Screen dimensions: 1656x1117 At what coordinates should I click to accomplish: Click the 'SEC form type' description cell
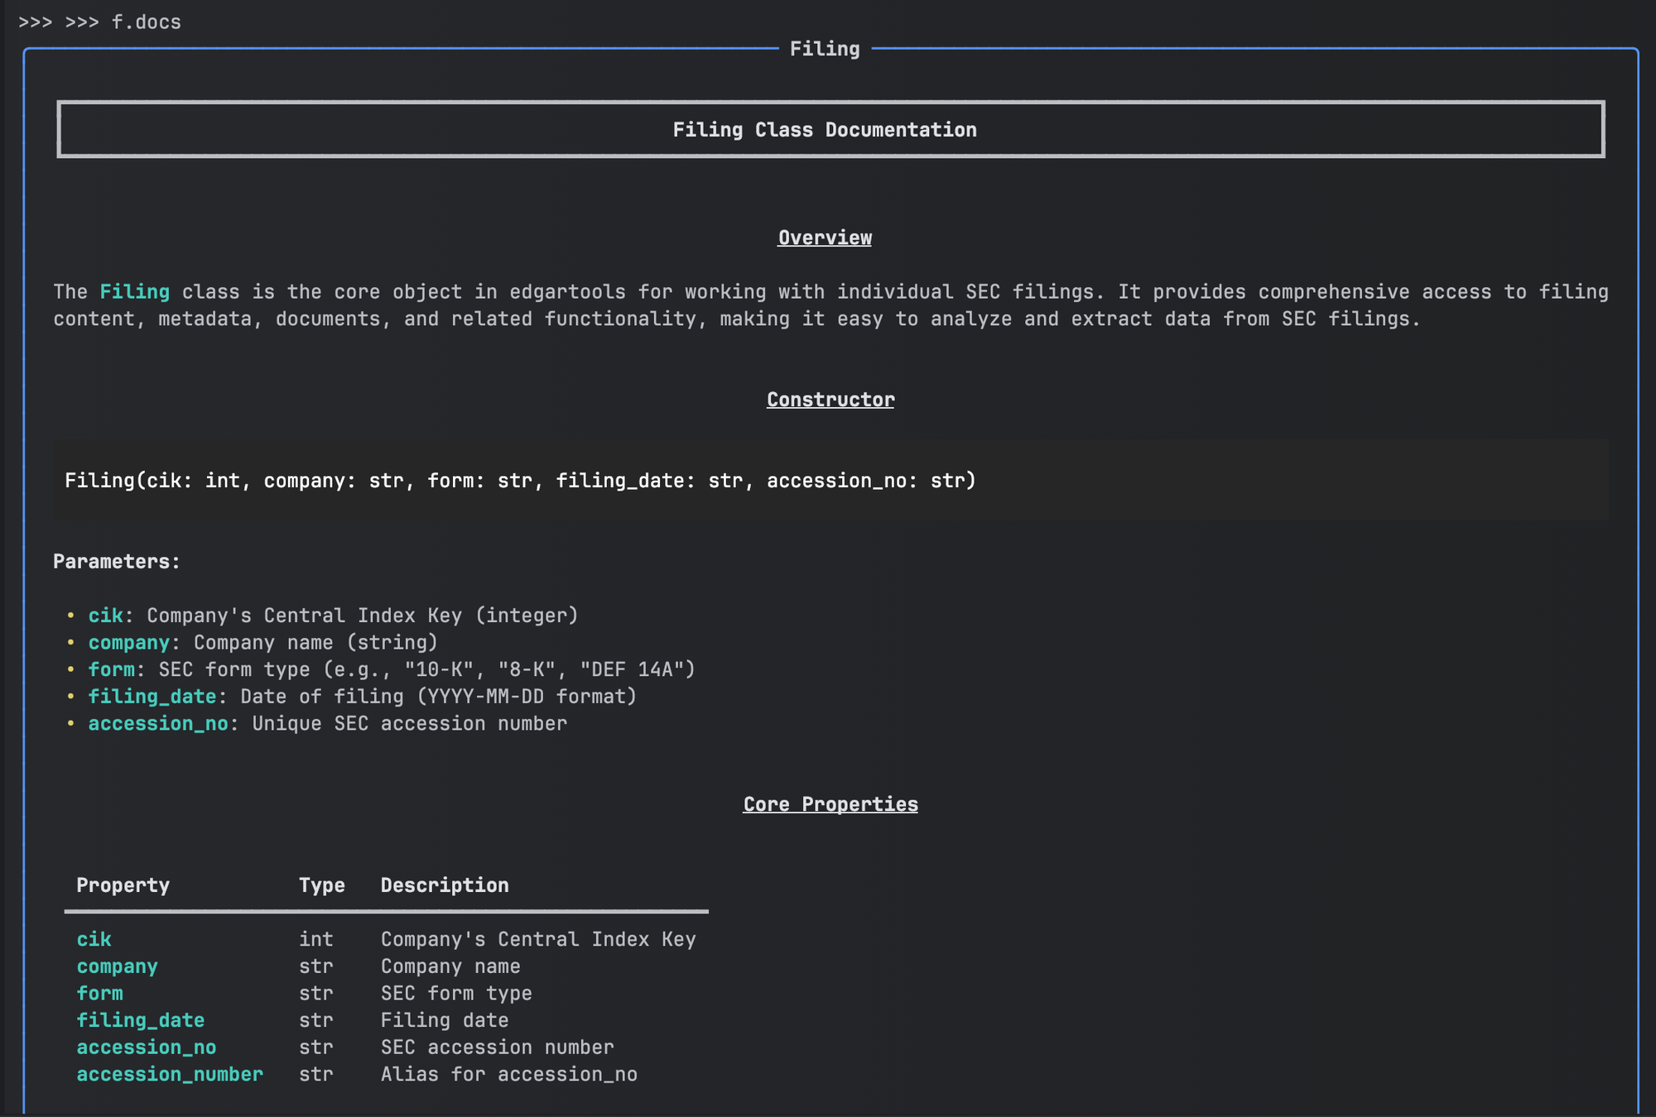tap(456, 993)
